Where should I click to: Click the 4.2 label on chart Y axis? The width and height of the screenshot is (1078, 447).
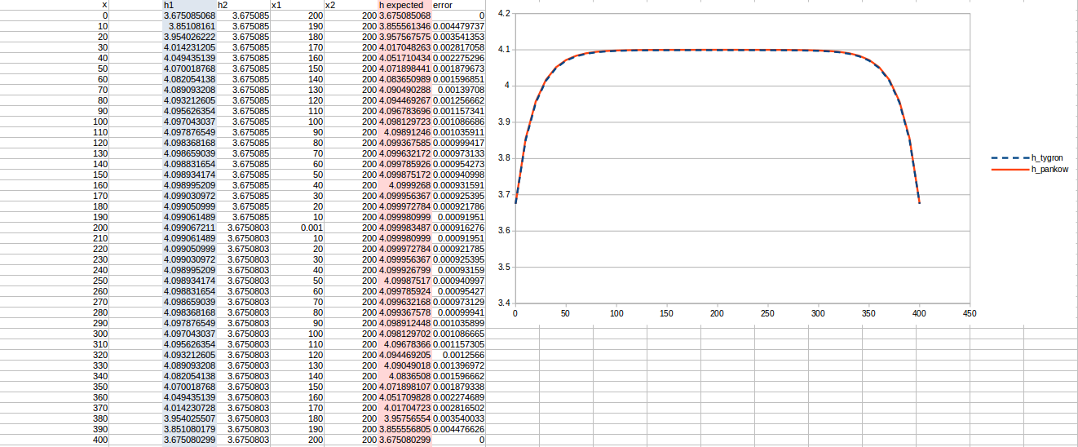[x=504, y=14]
